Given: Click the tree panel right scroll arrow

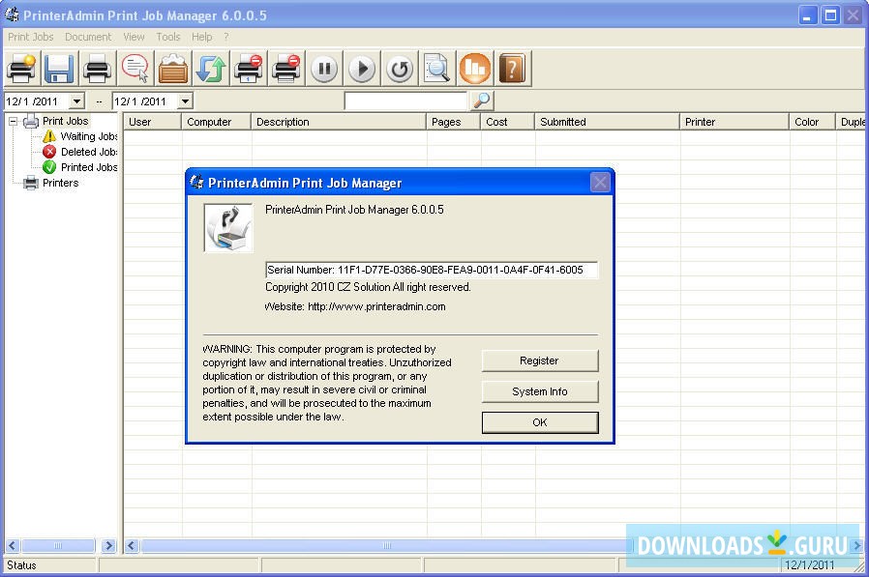Looking at the screenshot, I should pyautogui.click(x=109, y=546).
